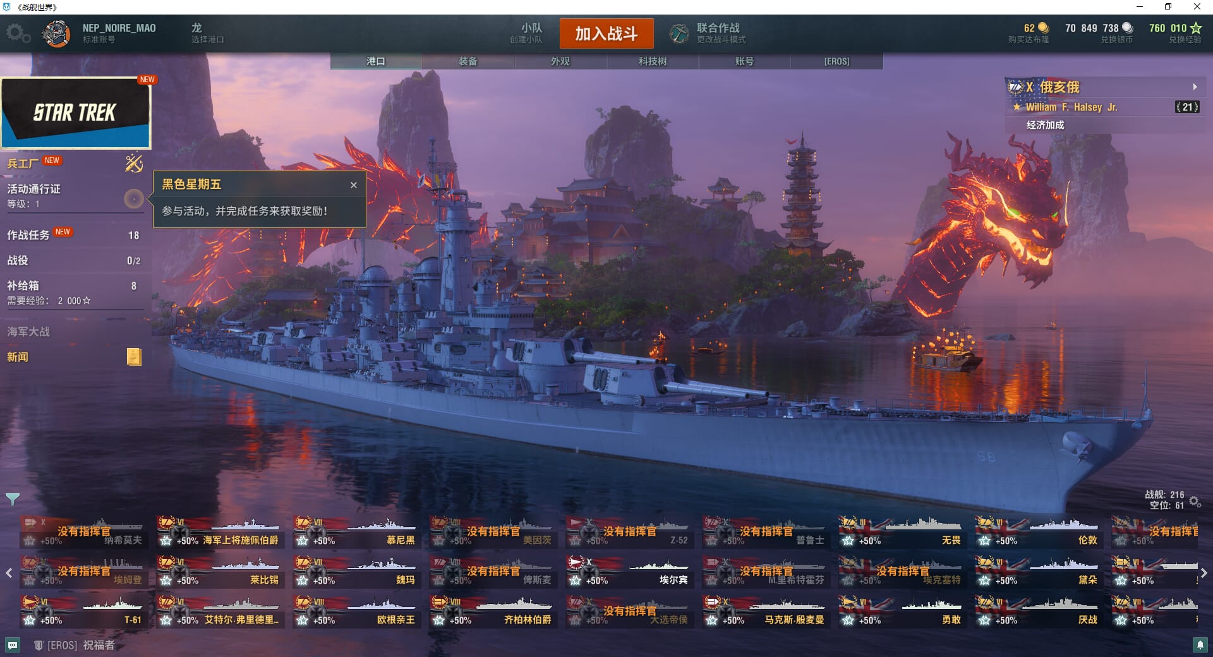Switch to the 科技树 tab
1213x657 pixels.
coord(653,61)
